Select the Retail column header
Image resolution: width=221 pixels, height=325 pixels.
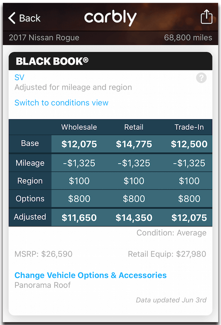134,127
